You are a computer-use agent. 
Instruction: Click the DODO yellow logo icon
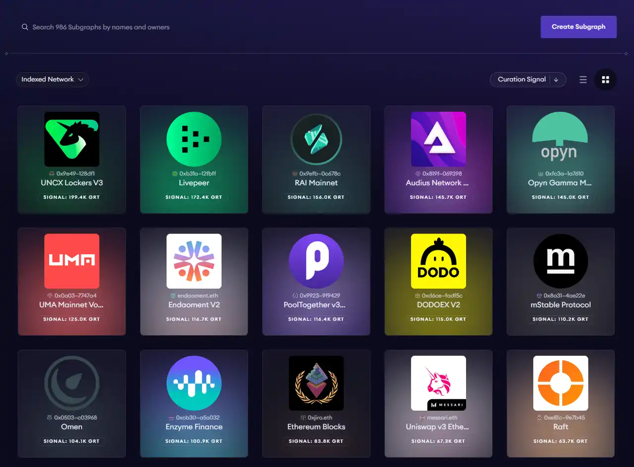point(438,261)
